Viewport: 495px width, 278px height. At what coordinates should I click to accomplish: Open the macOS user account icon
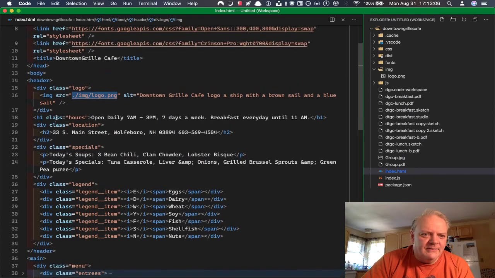click(462, 3)
